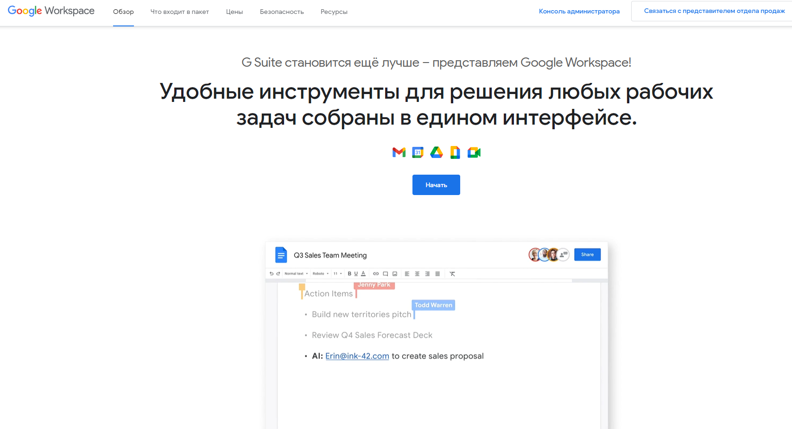The height and width of the screenshot is (429, 792).
Task: Click the grey chat-with-collaborators avatar icon
Action: (x=563, y=254)
